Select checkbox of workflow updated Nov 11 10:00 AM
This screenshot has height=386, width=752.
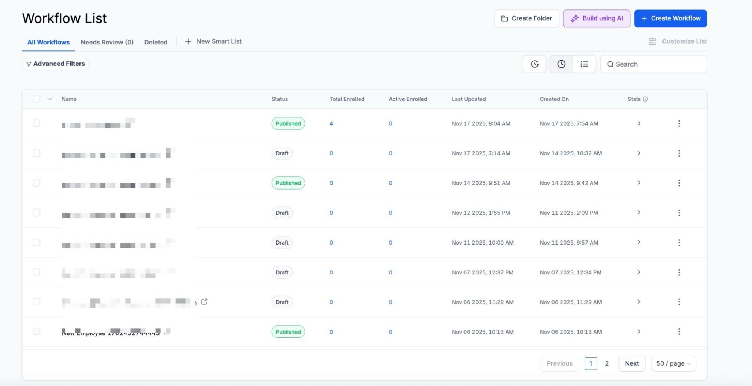click(36, 242)
